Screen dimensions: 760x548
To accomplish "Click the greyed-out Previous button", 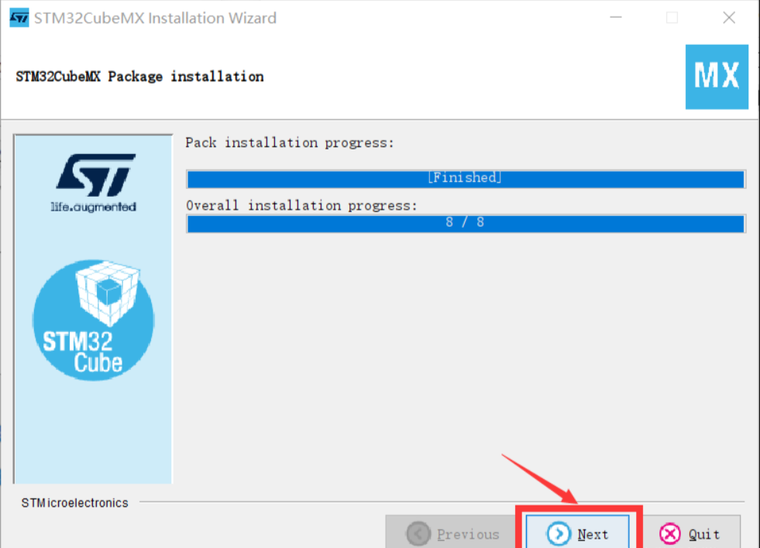I will 451,533.
